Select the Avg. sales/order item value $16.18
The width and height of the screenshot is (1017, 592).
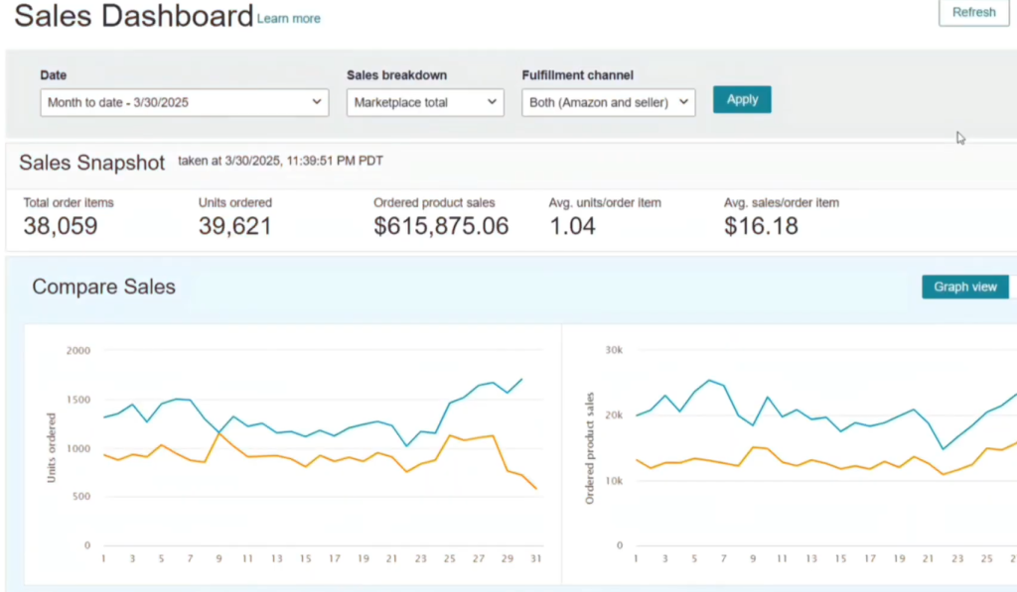pyautogui.click(x=761, y=226)
